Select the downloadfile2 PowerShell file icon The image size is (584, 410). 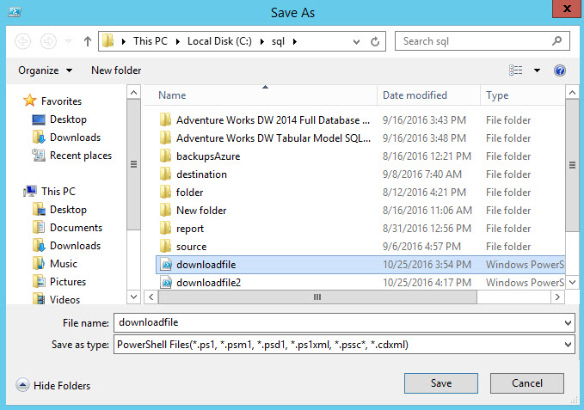pyautogui.click(x=166, y=283)
